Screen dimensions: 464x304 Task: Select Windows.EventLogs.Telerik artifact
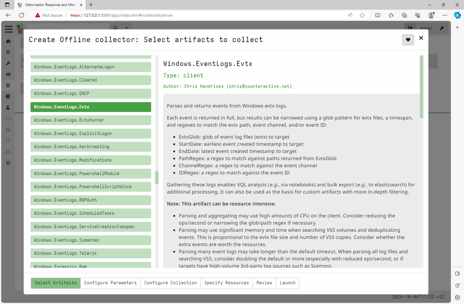coord(91,253)
